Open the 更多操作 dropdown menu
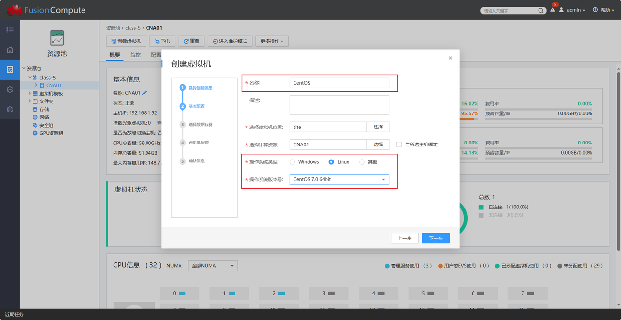621x320 pixels. (x=272, y=41)
